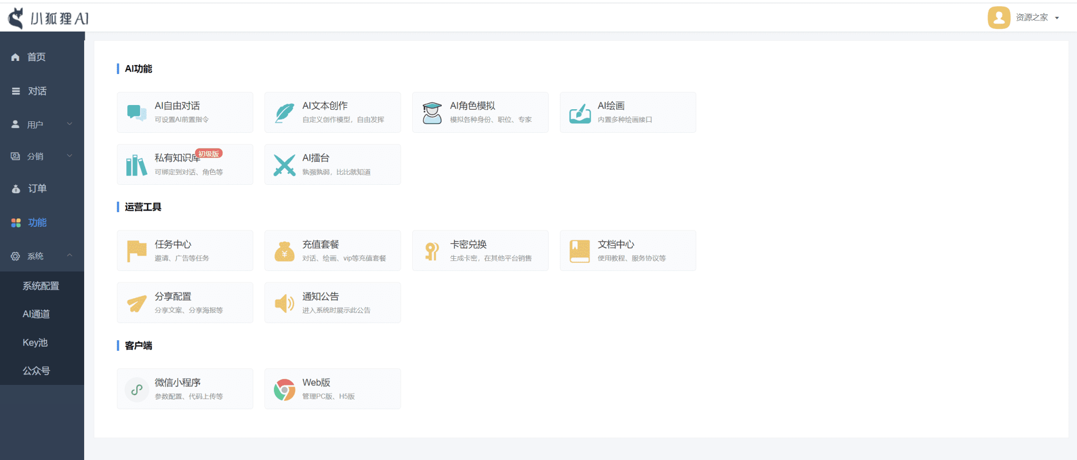Click the 小狐狸AI logo

(x=48, y=18)
